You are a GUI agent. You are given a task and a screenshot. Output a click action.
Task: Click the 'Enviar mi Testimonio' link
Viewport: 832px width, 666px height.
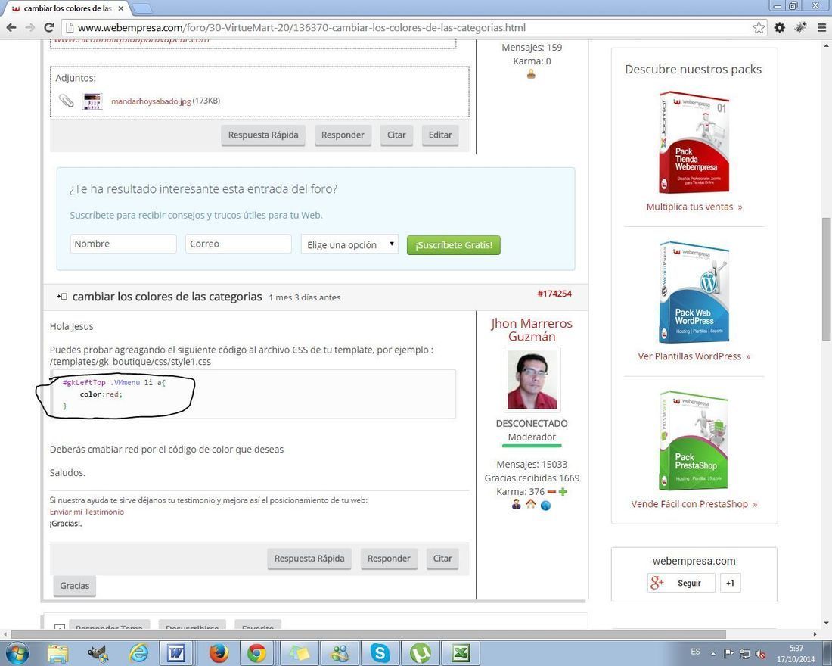tap(86, 512)
